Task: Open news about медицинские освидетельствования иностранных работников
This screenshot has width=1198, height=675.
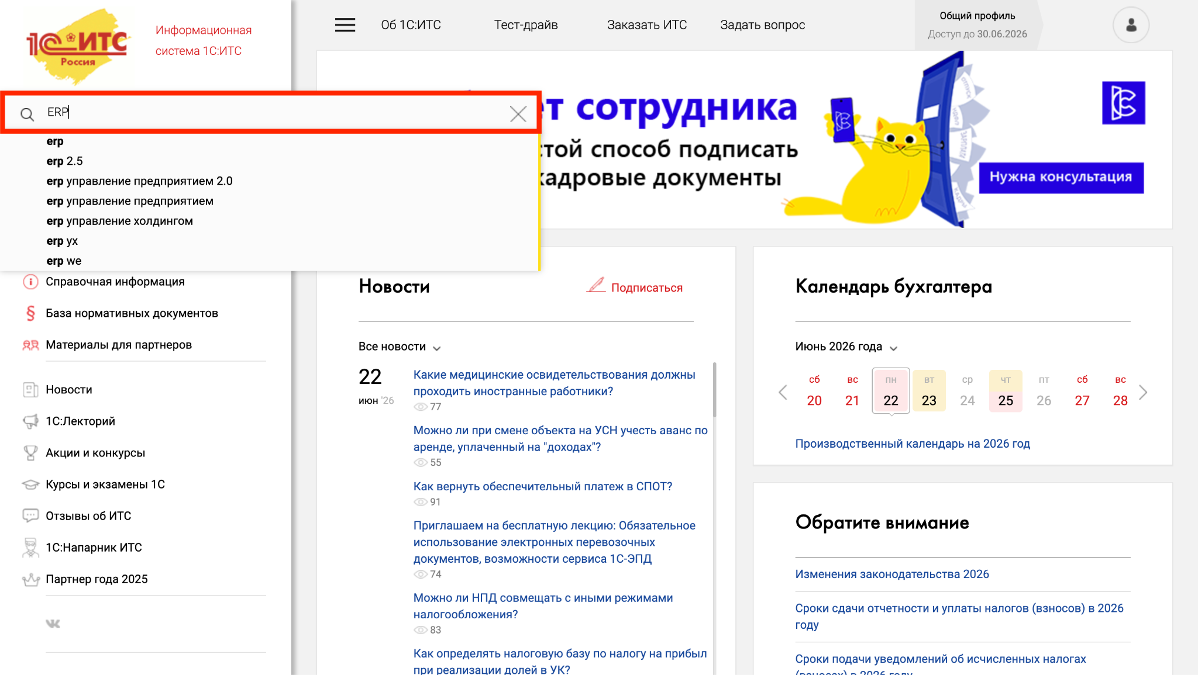Action: (x=554, y=383)
